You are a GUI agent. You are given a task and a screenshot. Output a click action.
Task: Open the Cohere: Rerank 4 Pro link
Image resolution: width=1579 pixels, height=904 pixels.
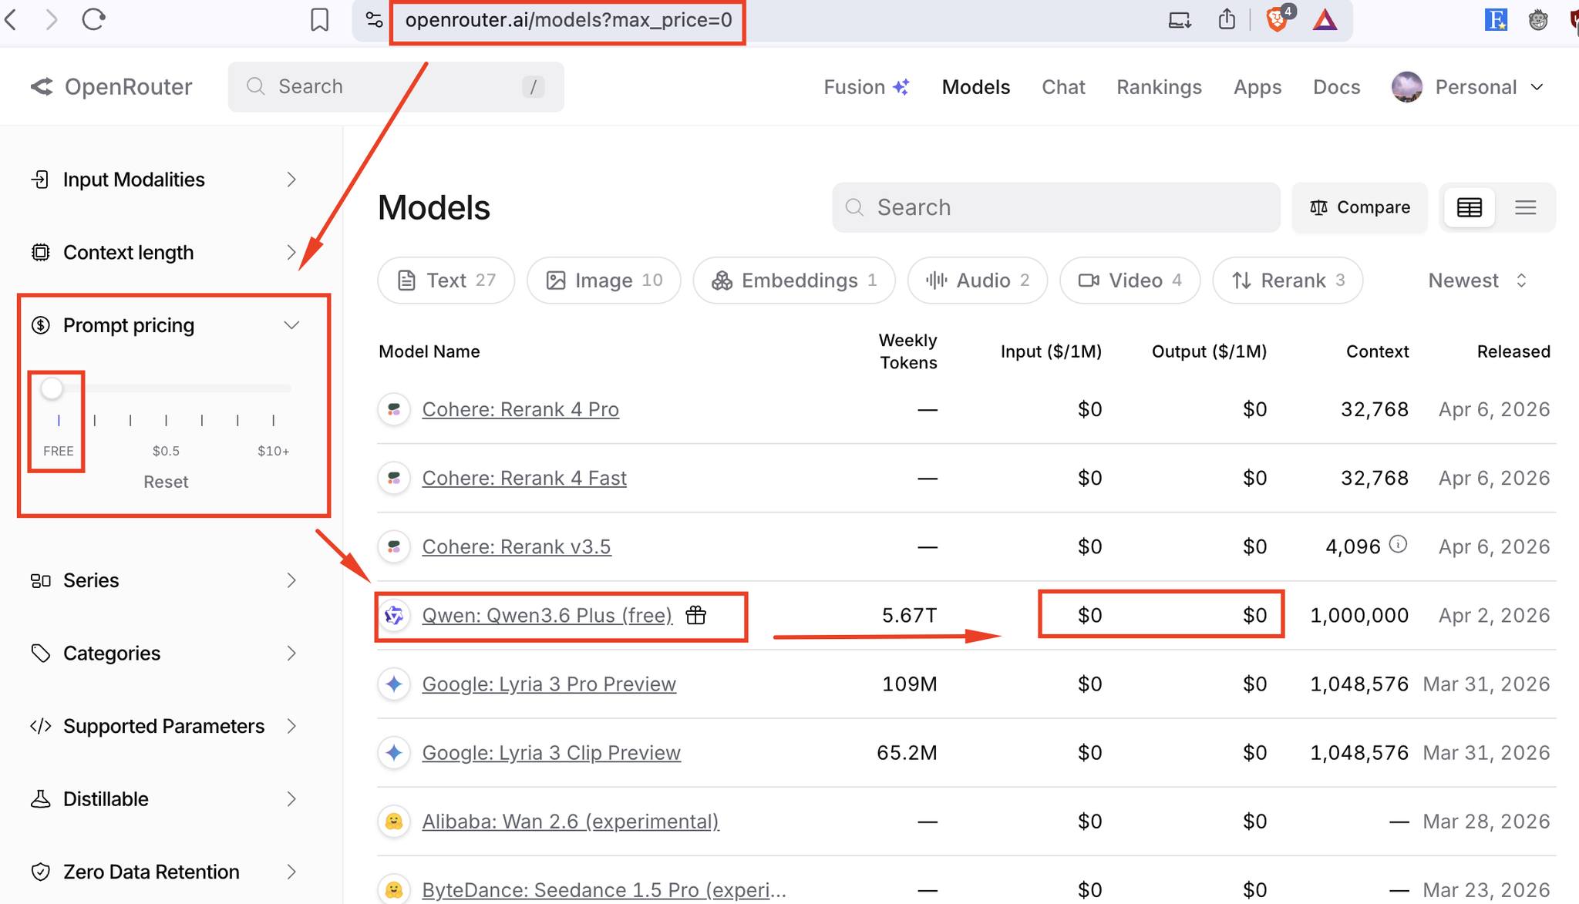point(520,409)
